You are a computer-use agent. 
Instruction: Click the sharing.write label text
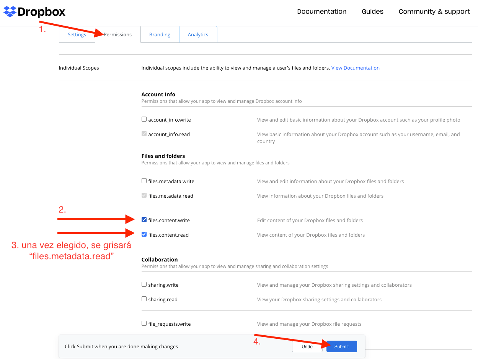tap(163, 285)
